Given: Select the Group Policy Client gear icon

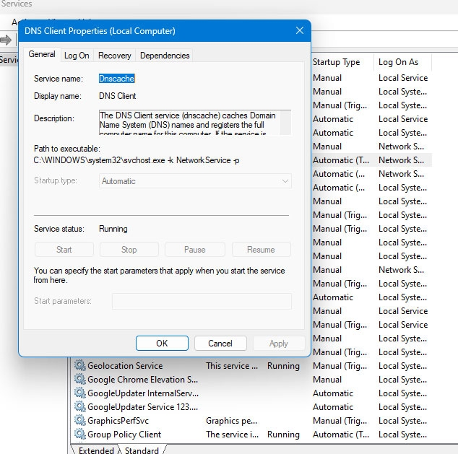Looking at the screenshot, I should click(x=79, y=434).
